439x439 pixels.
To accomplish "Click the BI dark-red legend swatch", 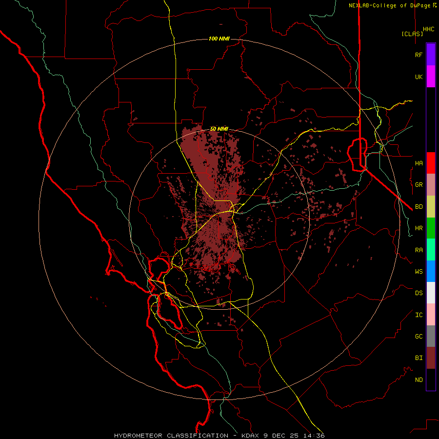I will pos(431,358).
